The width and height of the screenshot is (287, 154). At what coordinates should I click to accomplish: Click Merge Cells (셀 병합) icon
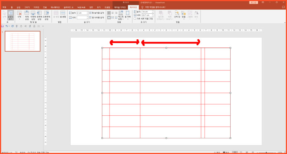tap(56, 14)
